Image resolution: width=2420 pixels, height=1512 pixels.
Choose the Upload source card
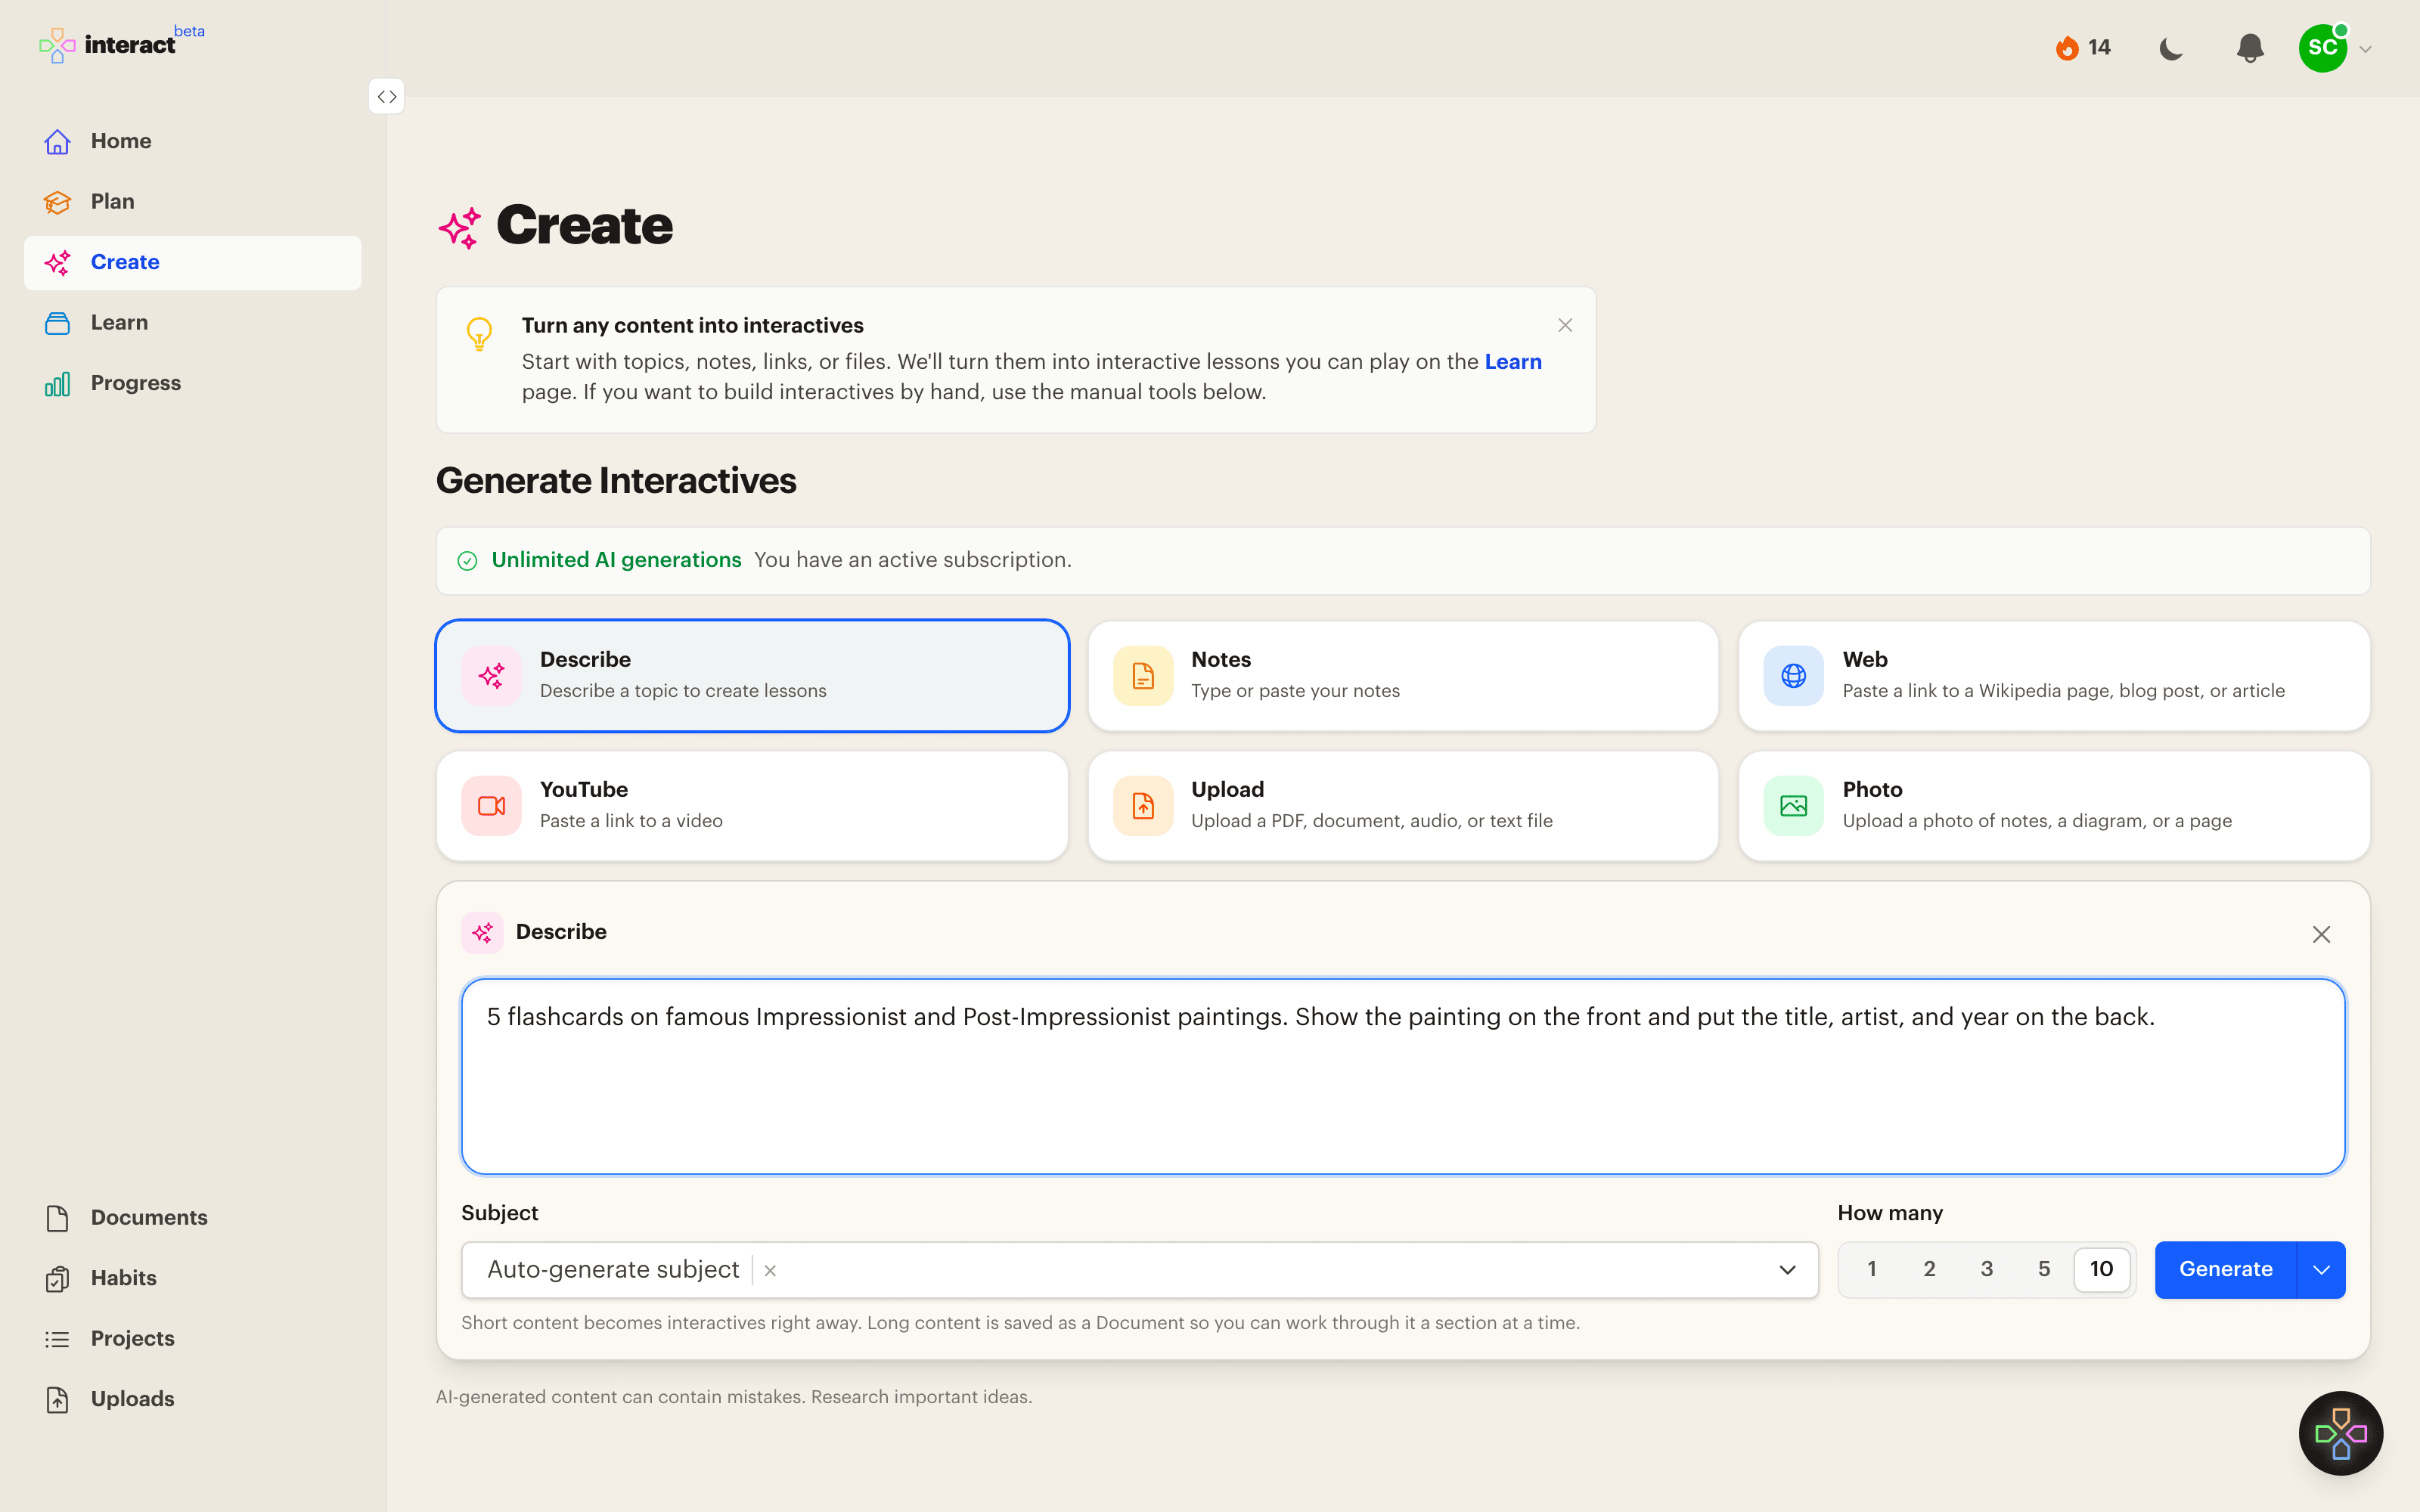coord(1403,806)
